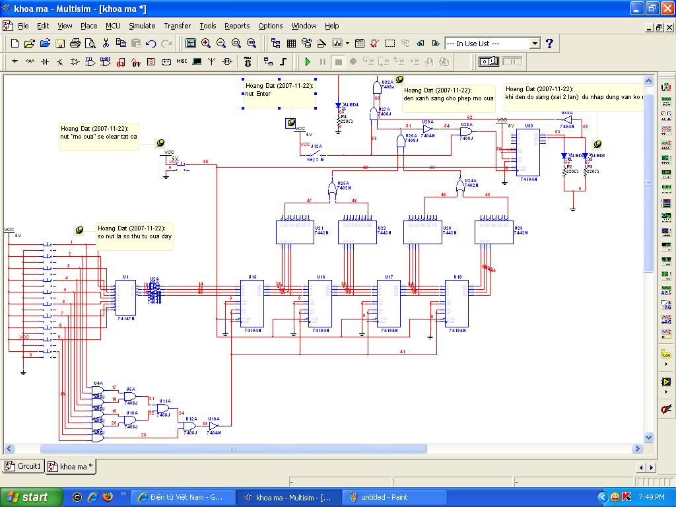Expand the Grapher dropdown arrow
Screen dimensions: 676x507
pos(347,43)
